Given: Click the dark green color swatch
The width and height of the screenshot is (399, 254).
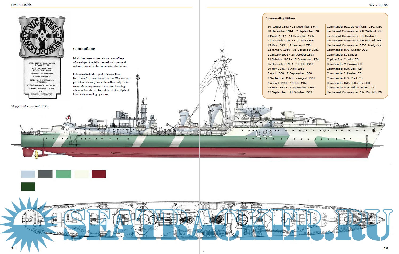Looking at the screenshot, I should 28,187.
